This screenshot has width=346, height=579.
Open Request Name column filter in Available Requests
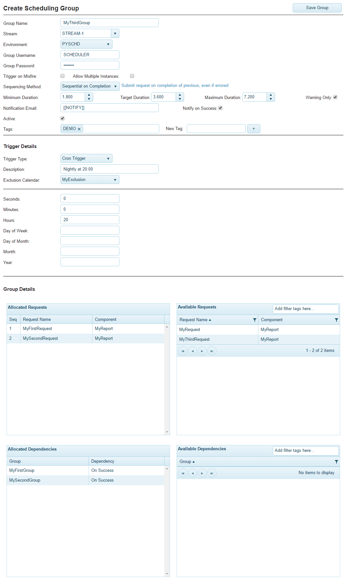tap(254, 320)
